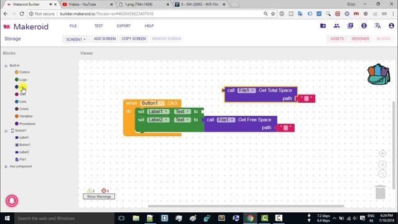Click the magnifier browser extension icon
Viewport: 398px width, 224px height.
(328, 14)
